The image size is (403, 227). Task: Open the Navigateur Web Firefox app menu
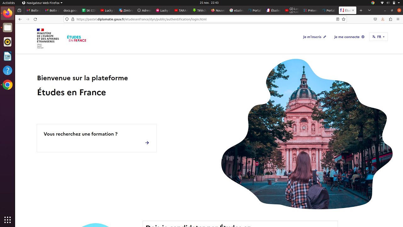[x=42, y=3]
